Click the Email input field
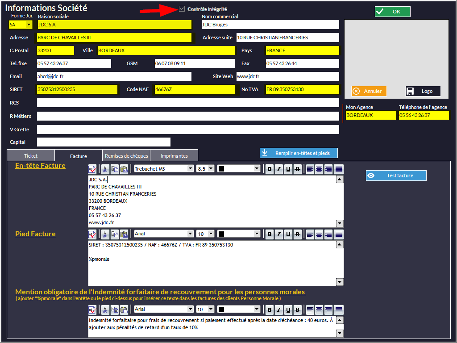 tap(114, 76)
